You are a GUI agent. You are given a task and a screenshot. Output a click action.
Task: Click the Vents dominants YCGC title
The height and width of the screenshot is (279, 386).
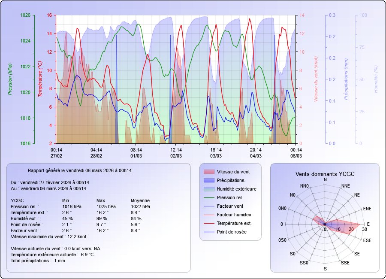325,174
